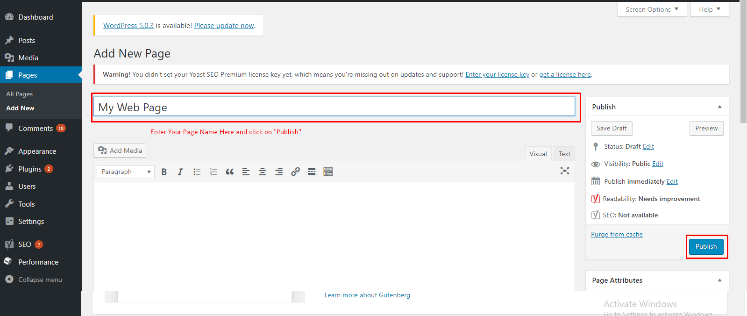Edit the Visibility setting link
The width and height of the screenshot is (747, 316).
(x=658, y=164)
